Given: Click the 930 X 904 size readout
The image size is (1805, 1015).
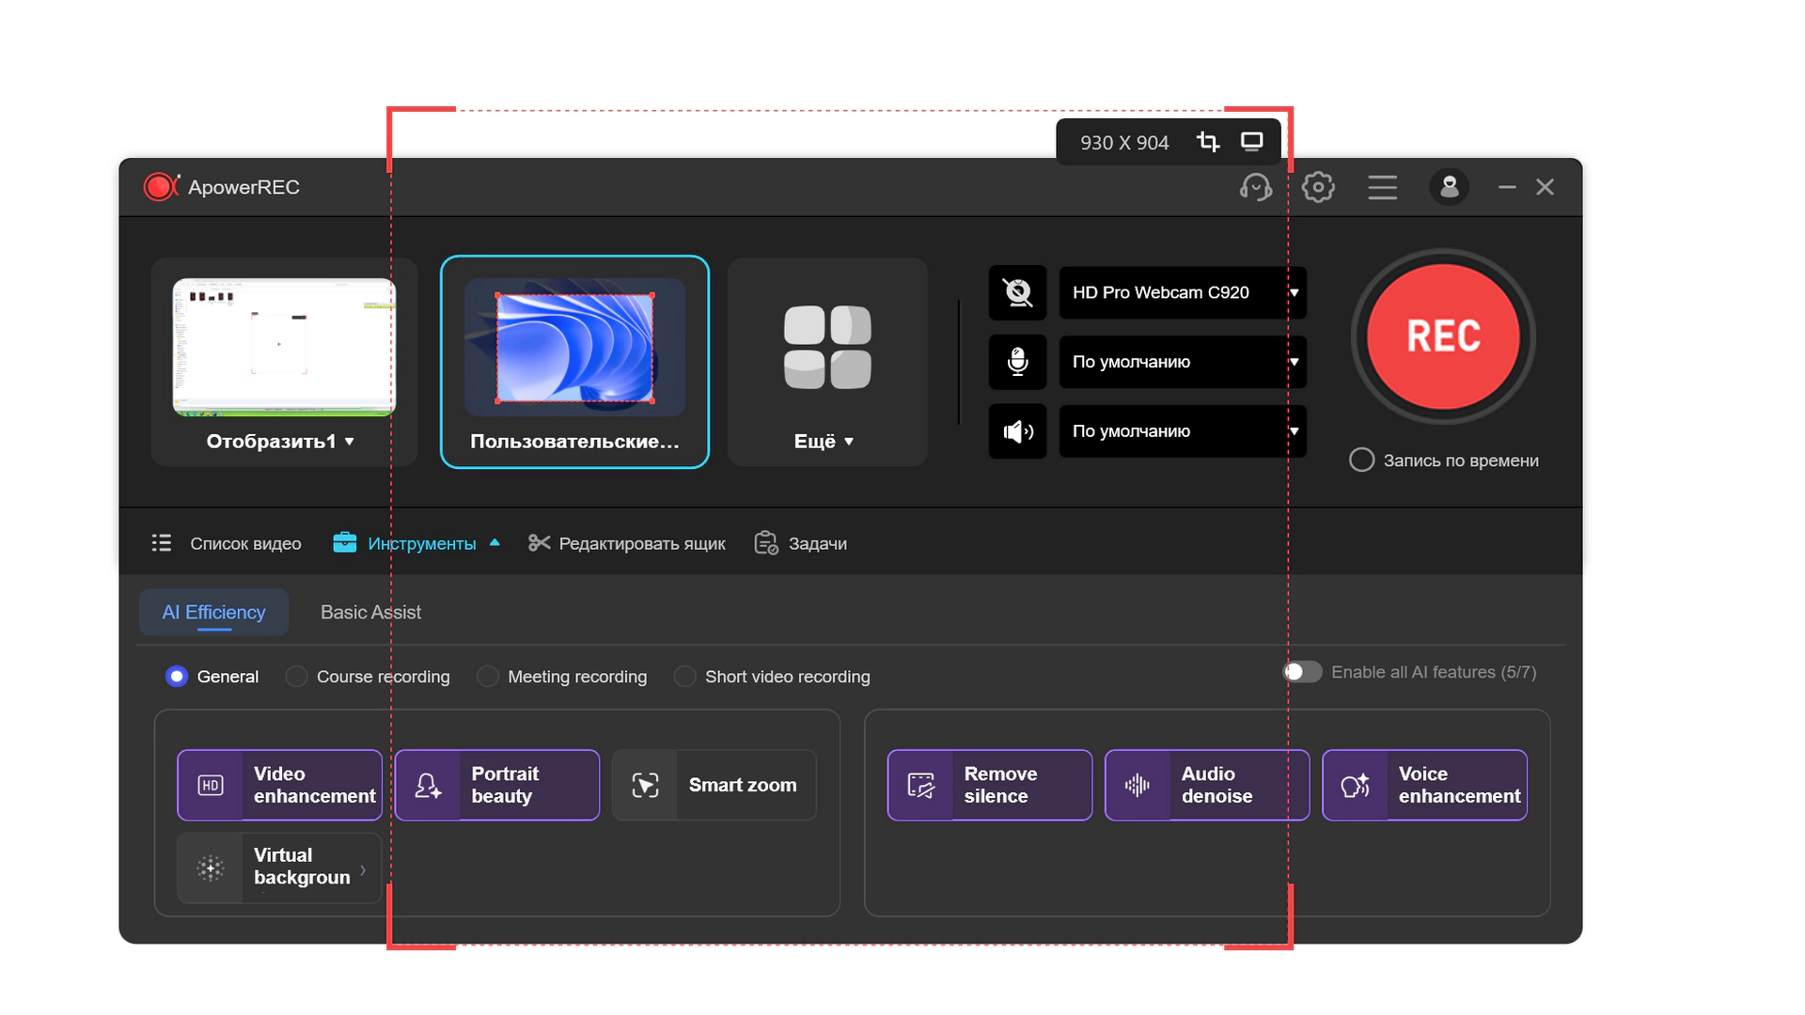Looking at the screenshot, I should point(1124,143).
